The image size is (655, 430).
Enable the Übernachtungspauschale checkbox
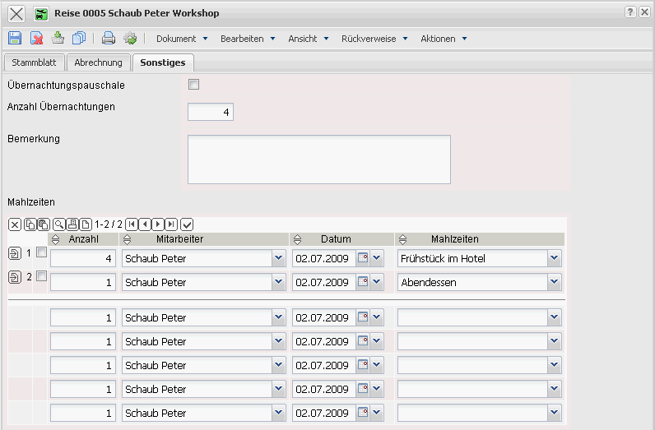point(194,84)
